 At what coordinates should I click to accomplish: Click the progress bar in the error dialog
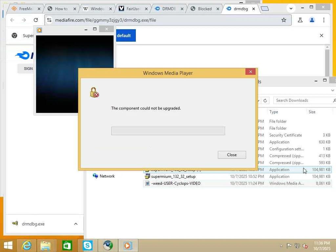[168, 131]
